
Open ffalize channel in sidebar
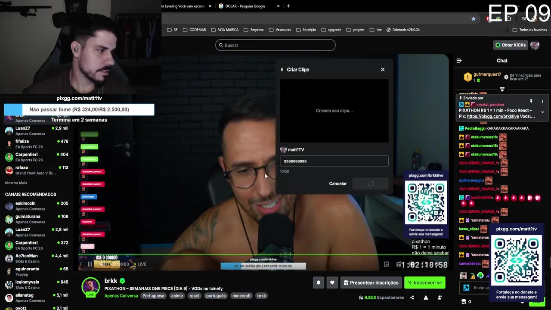point(37,144)
